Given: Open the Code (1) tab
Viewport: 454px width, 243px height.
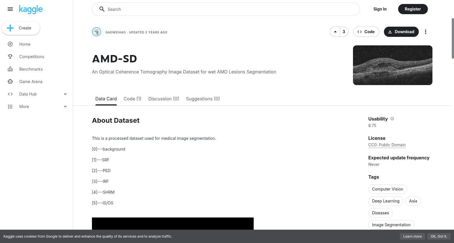Looking at the screenshot, I should [133, 99].
